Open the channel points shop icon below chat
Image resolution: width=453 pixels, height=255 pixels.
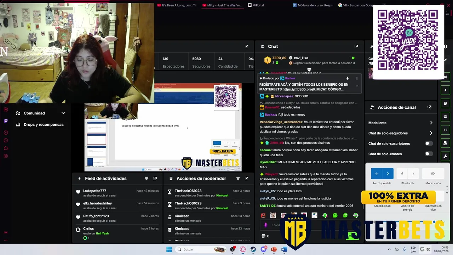coord(263,236)
